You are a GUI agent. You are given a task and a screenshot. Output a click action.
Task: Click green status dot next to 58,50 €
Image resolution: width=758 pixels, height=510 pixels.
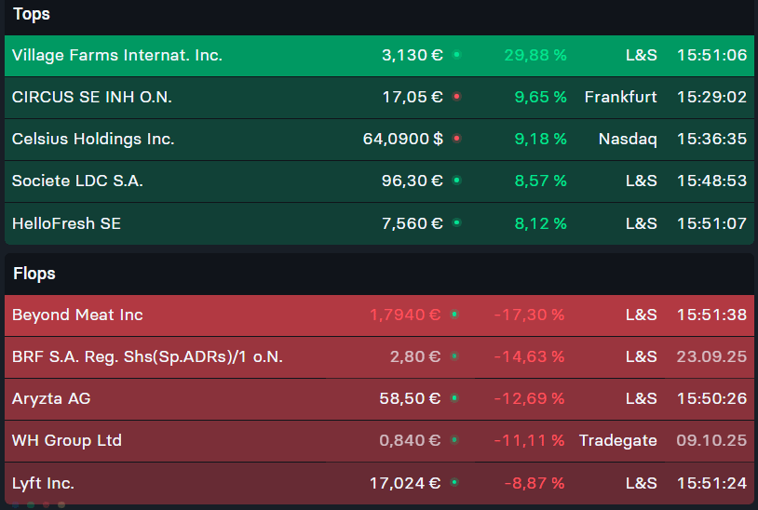454,398
